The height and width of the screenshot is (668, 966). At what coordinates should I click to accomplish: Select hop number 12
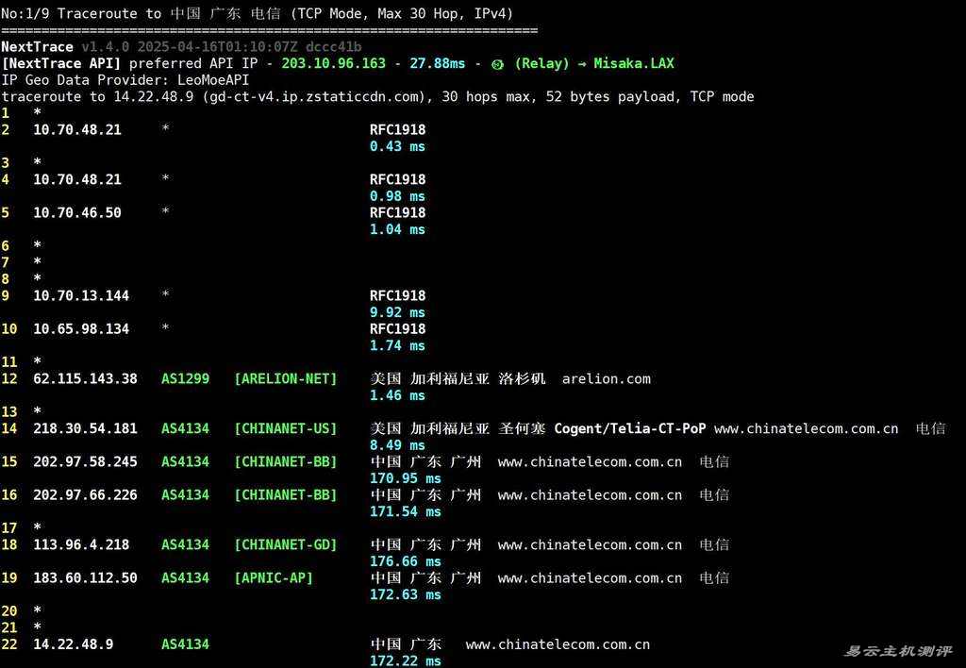(9, 379)
